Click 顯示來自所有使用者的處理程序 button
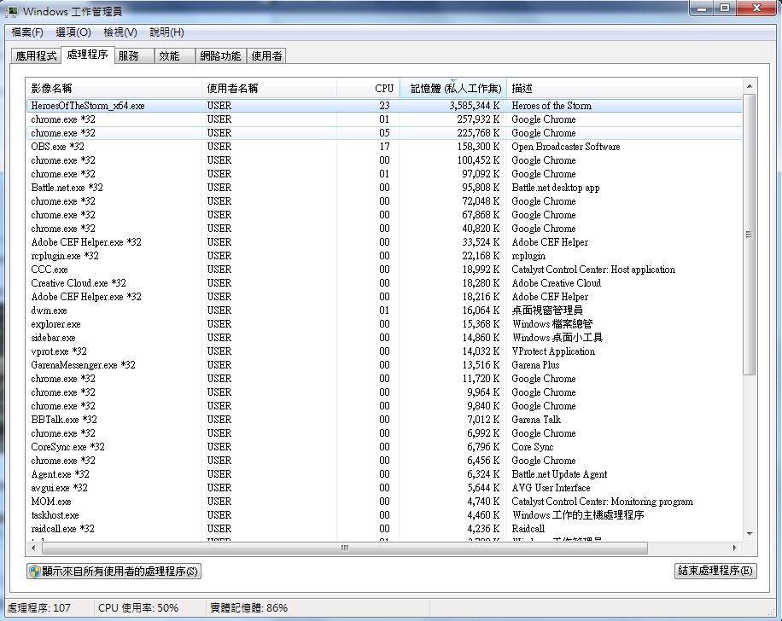 pyautogui.click(x=114, y=572)
